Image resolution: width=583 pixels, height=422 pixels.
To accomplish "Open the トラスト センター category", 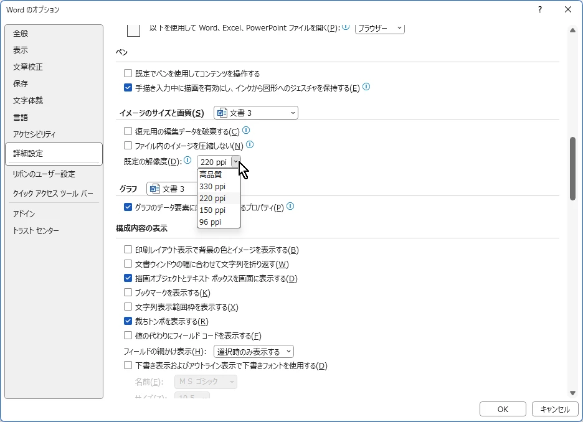I will tap(54, 231).
